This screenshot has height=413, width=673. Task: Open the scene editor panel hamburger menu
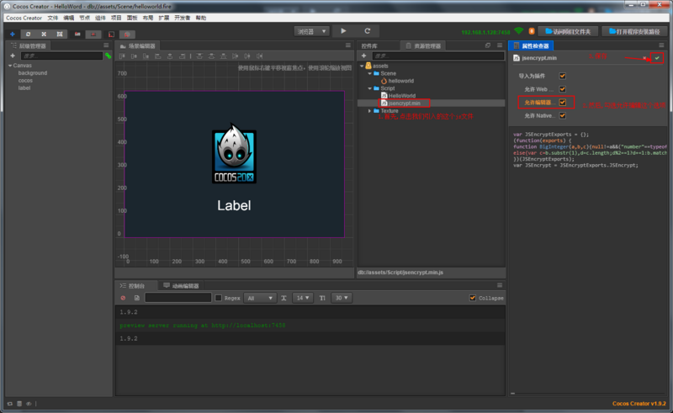[x=348, y=45]
